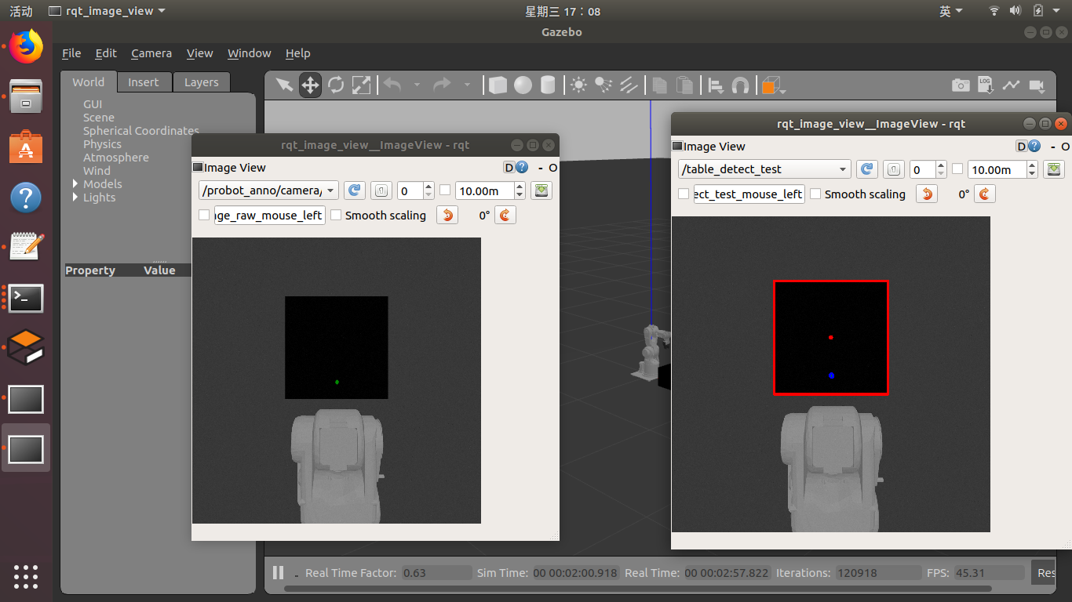Take a screenshot with Gazebo camera icon
This screenshot has width=1072, height=602.
pyautogui.click(x=961, y=85)
